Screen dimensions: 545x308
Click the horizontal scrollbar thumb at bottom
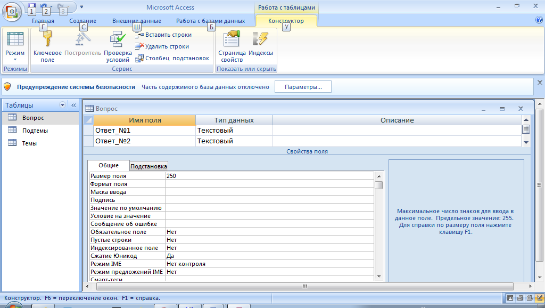coord(305,287)
